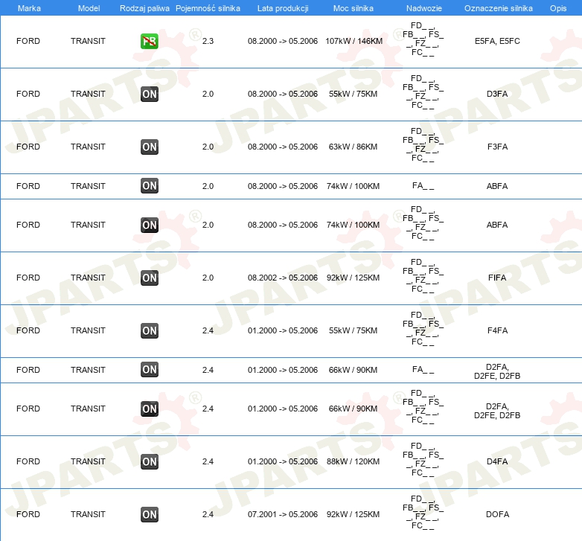Click the Marka column header

pos(29,8)
